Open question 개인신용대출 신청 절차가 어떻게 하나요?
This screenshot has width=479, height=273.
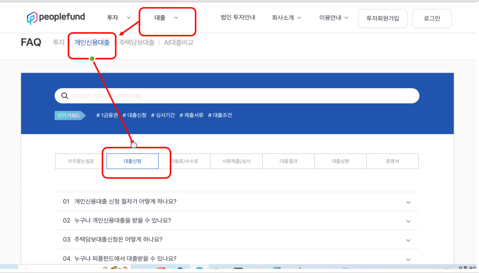tap(125, 201)
